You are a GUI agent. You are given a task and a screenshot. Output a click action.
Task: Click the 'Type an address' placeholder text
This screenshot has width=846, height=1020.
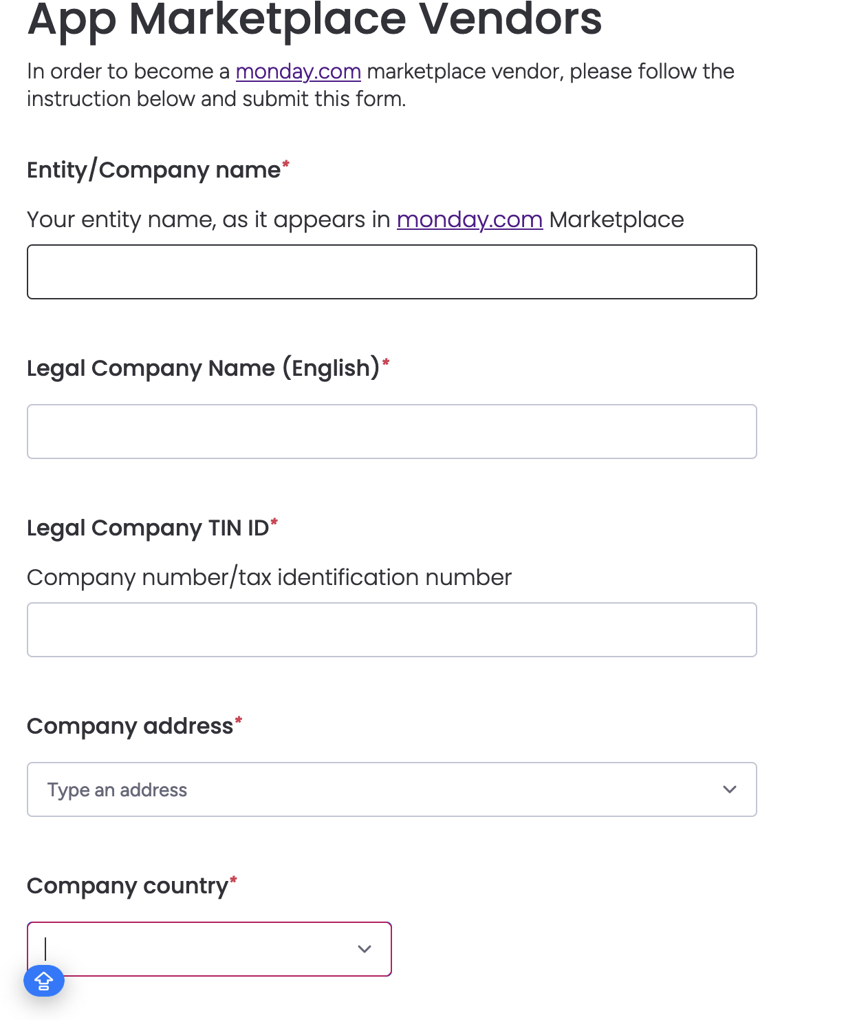(117, 790)
